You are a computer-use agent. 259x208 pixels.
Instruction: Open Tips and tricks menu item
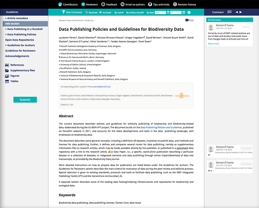click(x=161, y=4)
